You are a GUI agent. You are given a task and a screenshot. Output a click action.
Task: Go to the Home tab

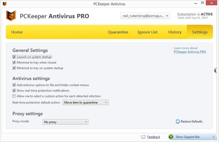point(17,32)
